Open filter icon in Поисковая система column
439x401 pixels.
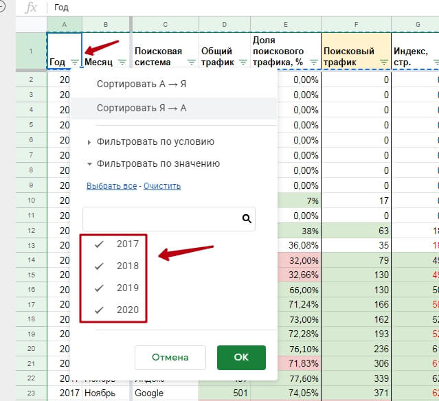[x=192, y=62]
